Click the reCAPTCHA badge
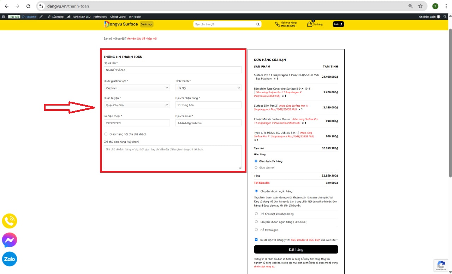 441,266
